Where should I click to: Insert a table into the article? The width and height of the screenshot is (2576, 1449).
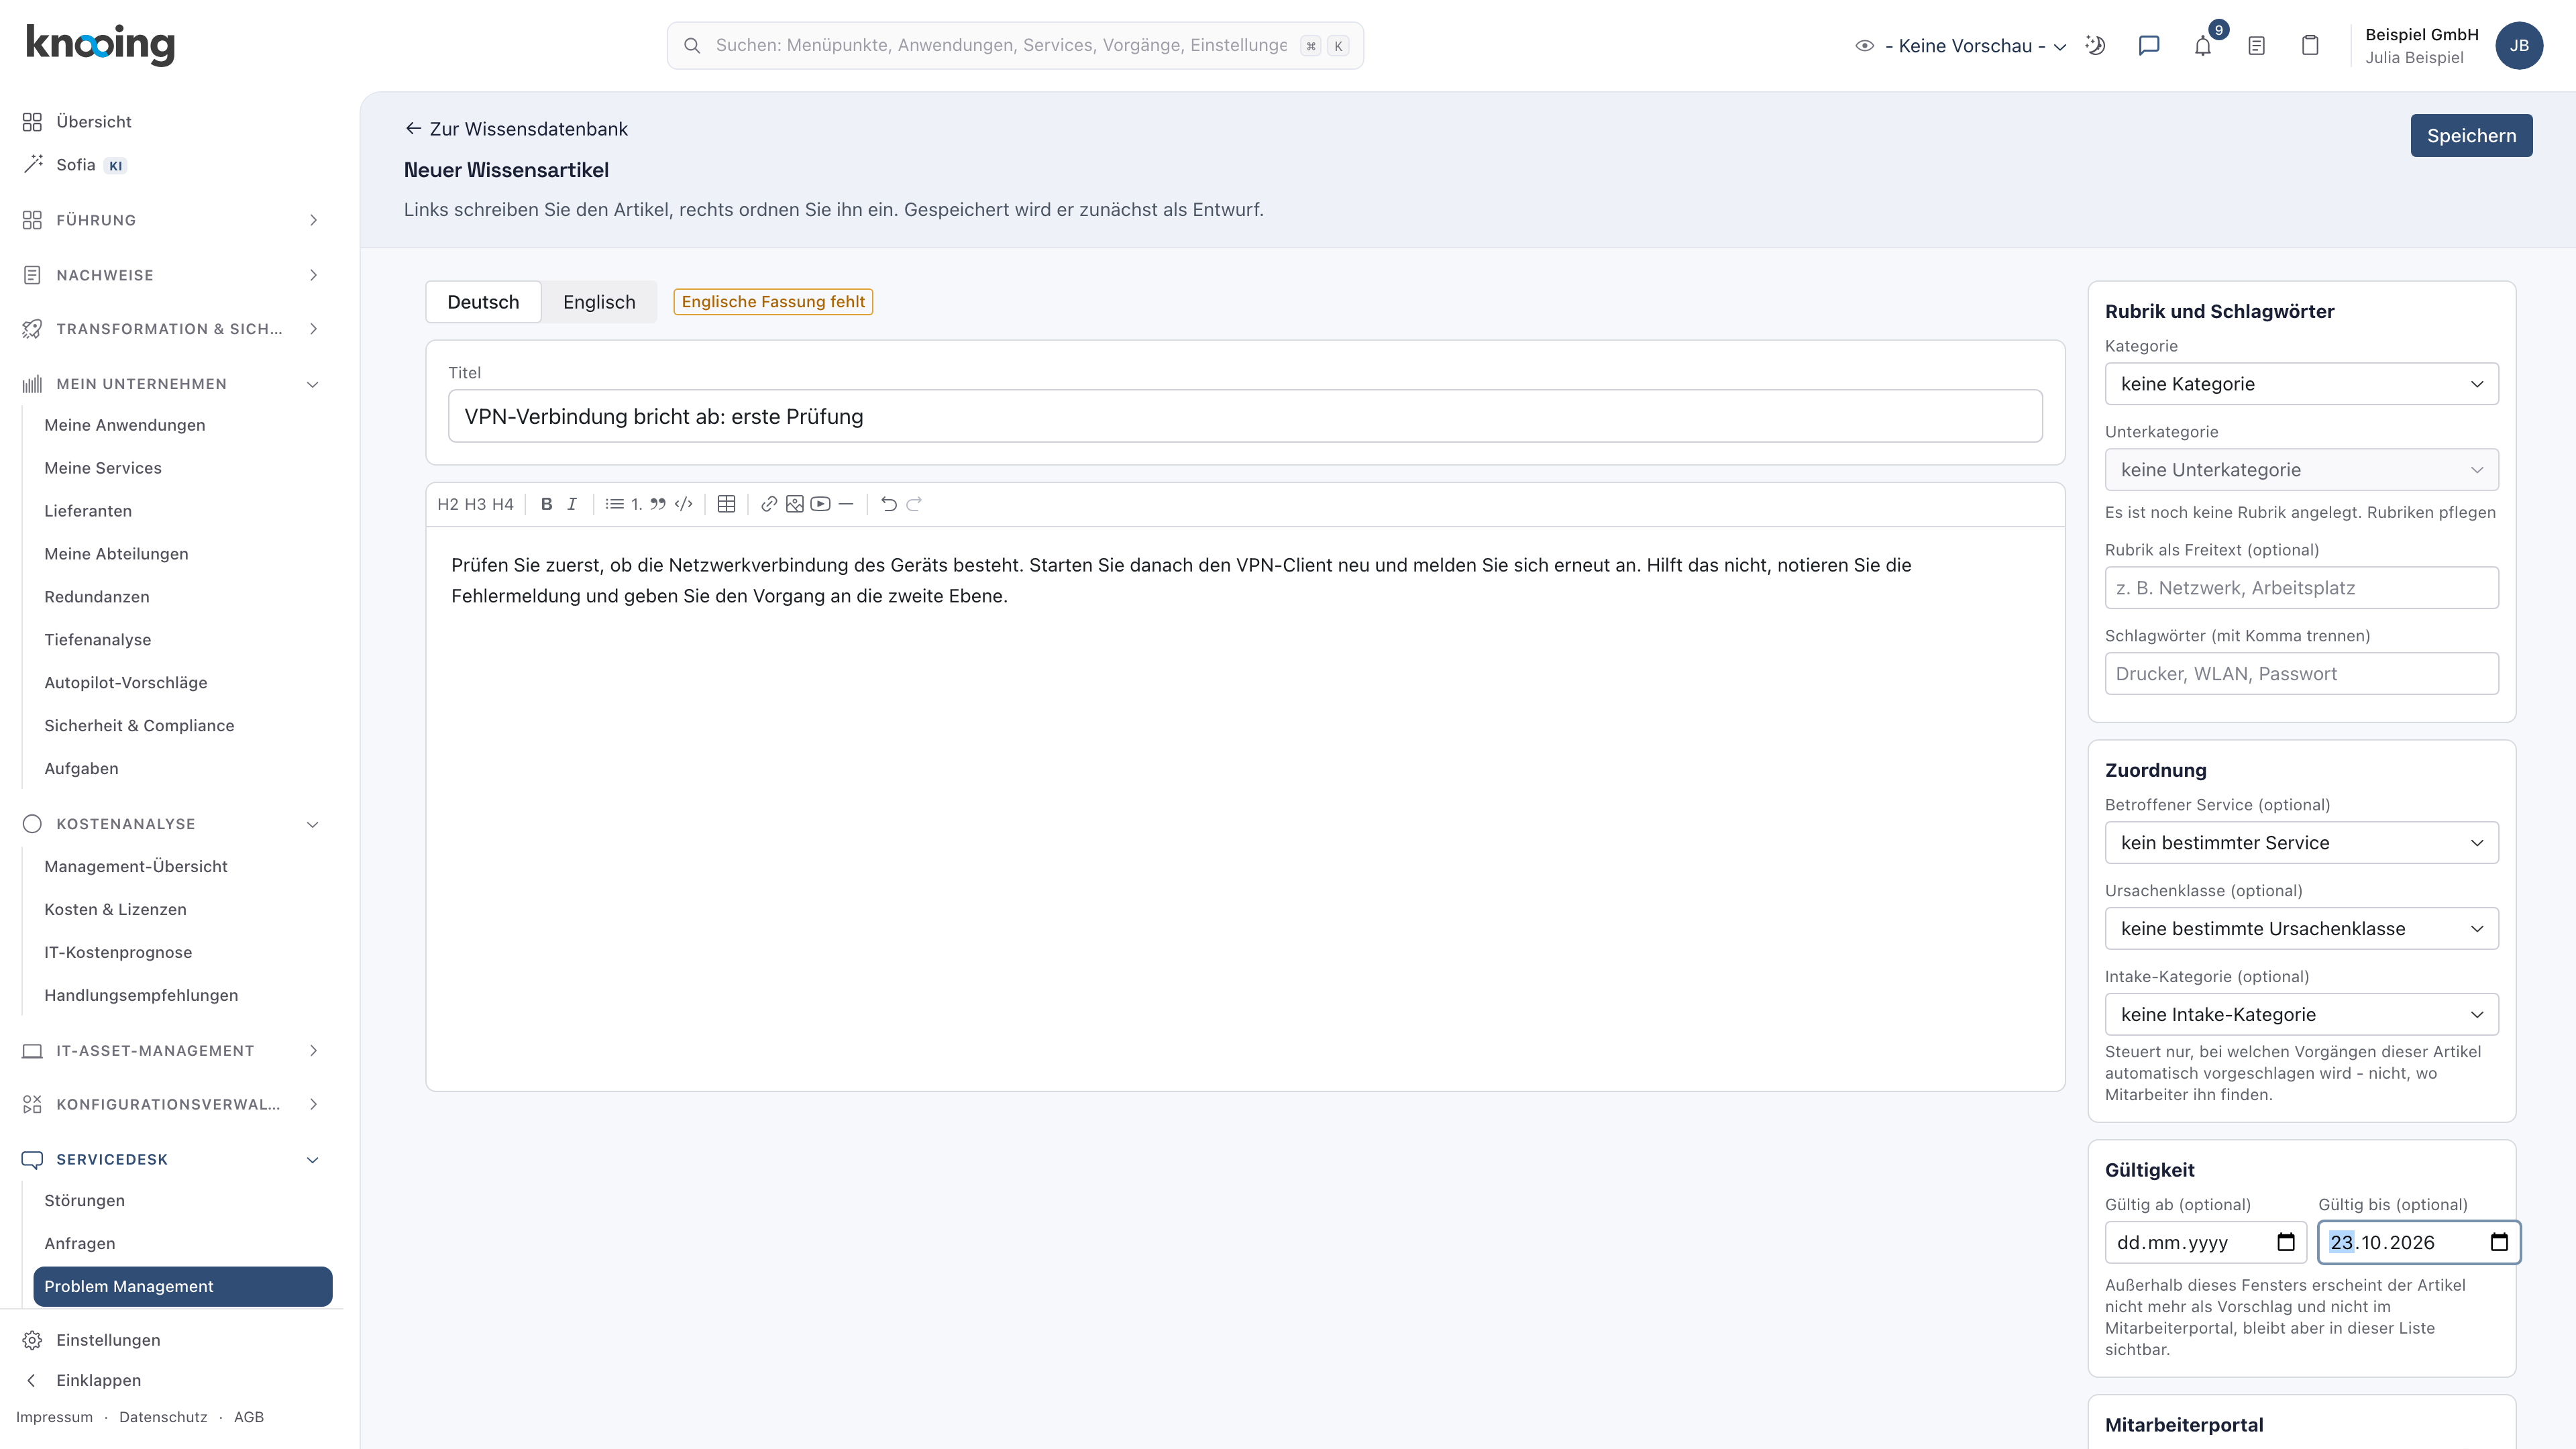(727, 504)
